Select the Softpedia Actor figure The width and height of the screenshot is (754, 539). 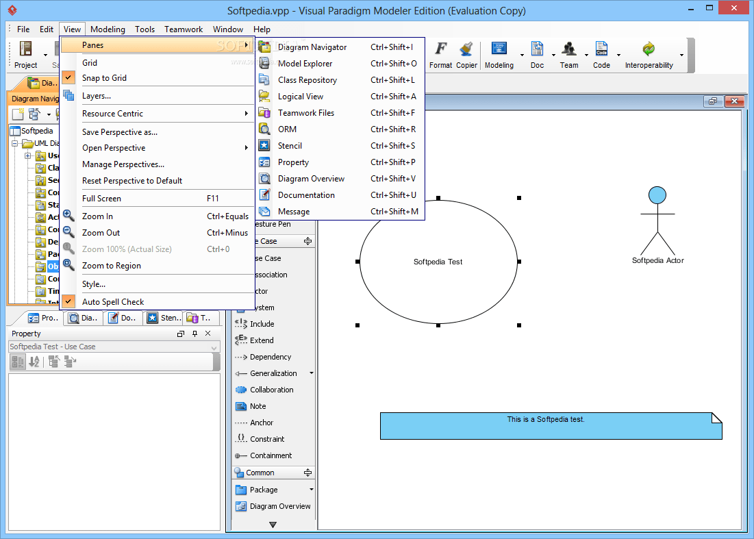pos(657,226)
